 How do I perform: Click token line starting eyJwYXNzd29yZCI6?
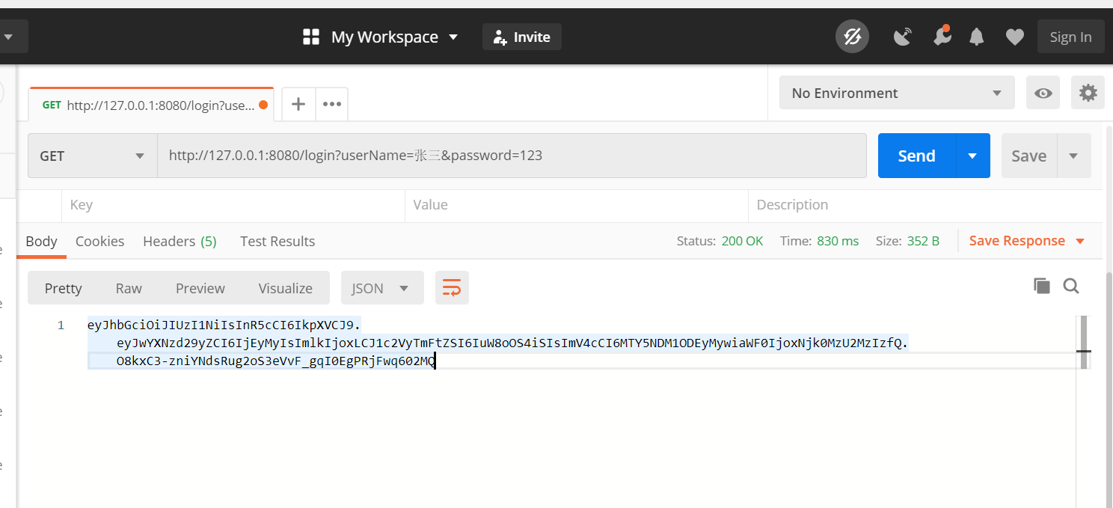point(512,343)
